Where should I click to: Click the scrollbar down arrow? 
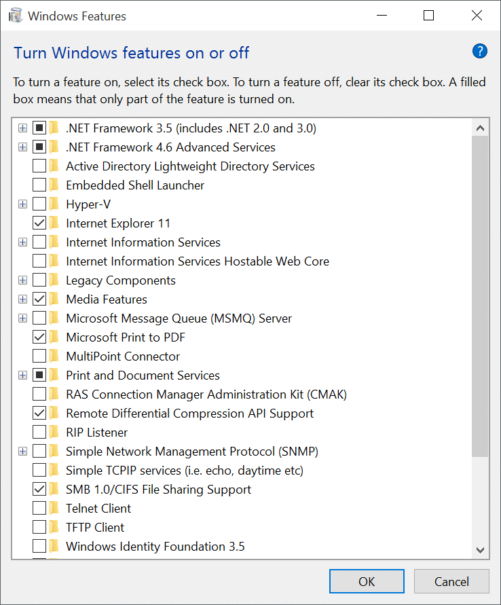pyautogui.click(x=480, y=550)
